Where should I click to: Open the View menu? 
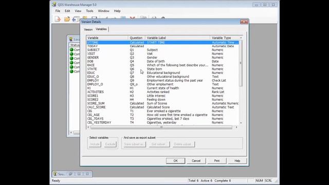78,11
